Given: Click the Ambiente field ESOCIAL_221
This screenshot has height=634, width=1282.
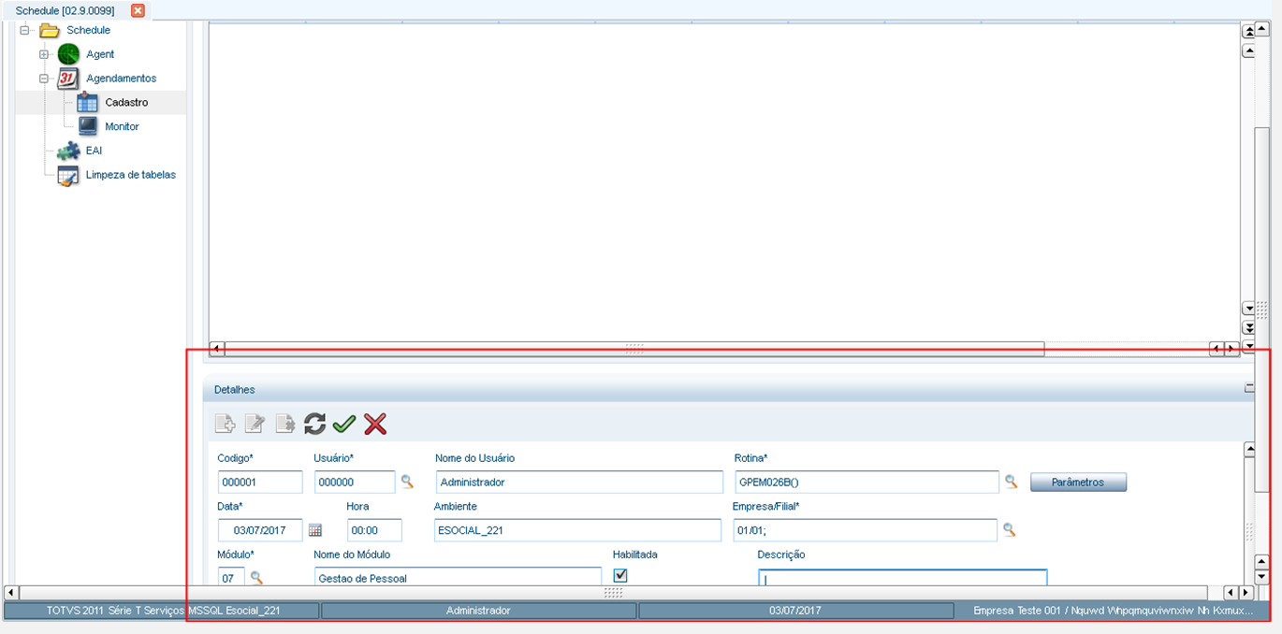Looking at the screenshot, I should tap(577, 529).
